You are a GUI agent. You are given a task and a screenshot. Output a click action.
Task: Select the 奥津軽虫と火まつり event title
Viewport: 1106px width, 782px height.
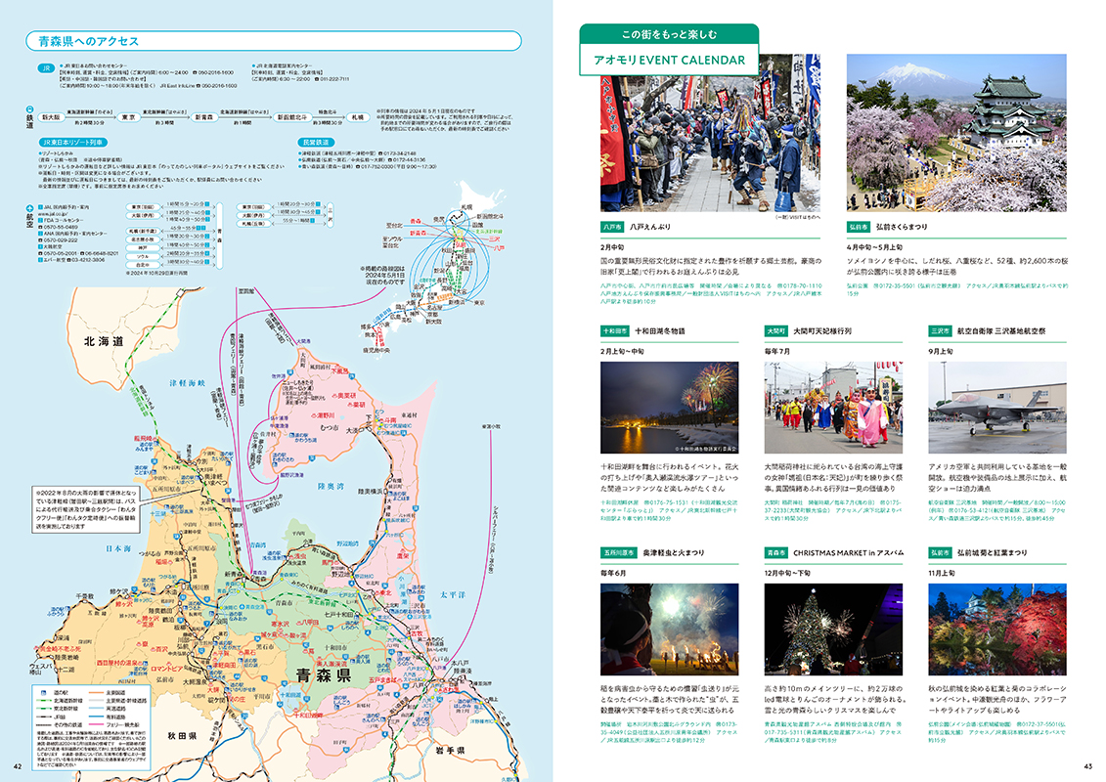coord(673,553)
